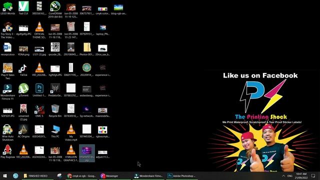The width and height of the screenshot is (320, 180).
Task: Select the hgfhfgh.JPG image file
Action: click(x=55, y=70)
